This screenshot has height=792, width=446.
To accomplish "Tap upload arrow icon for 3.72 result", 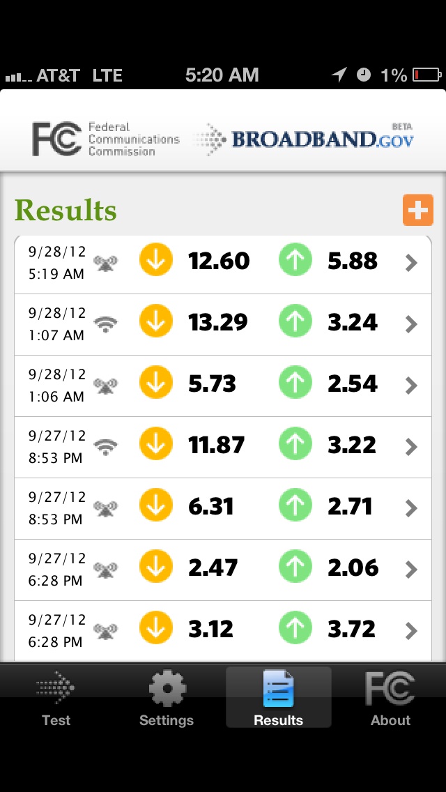I will [x=295, y=627].
